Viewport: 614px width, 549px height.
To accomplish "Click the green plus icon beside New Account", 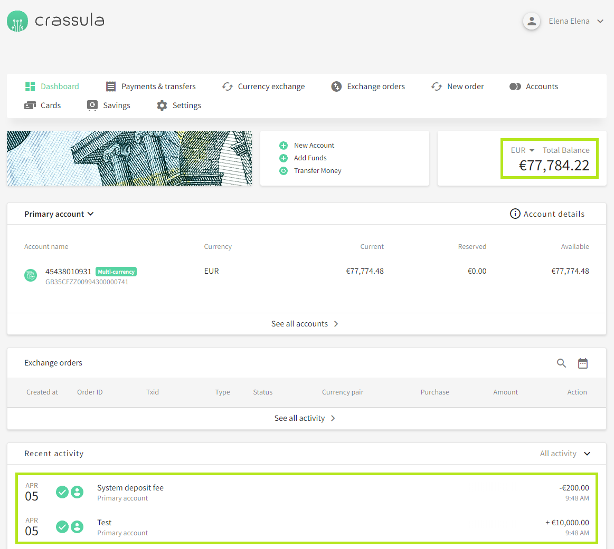I will (284, 146).
